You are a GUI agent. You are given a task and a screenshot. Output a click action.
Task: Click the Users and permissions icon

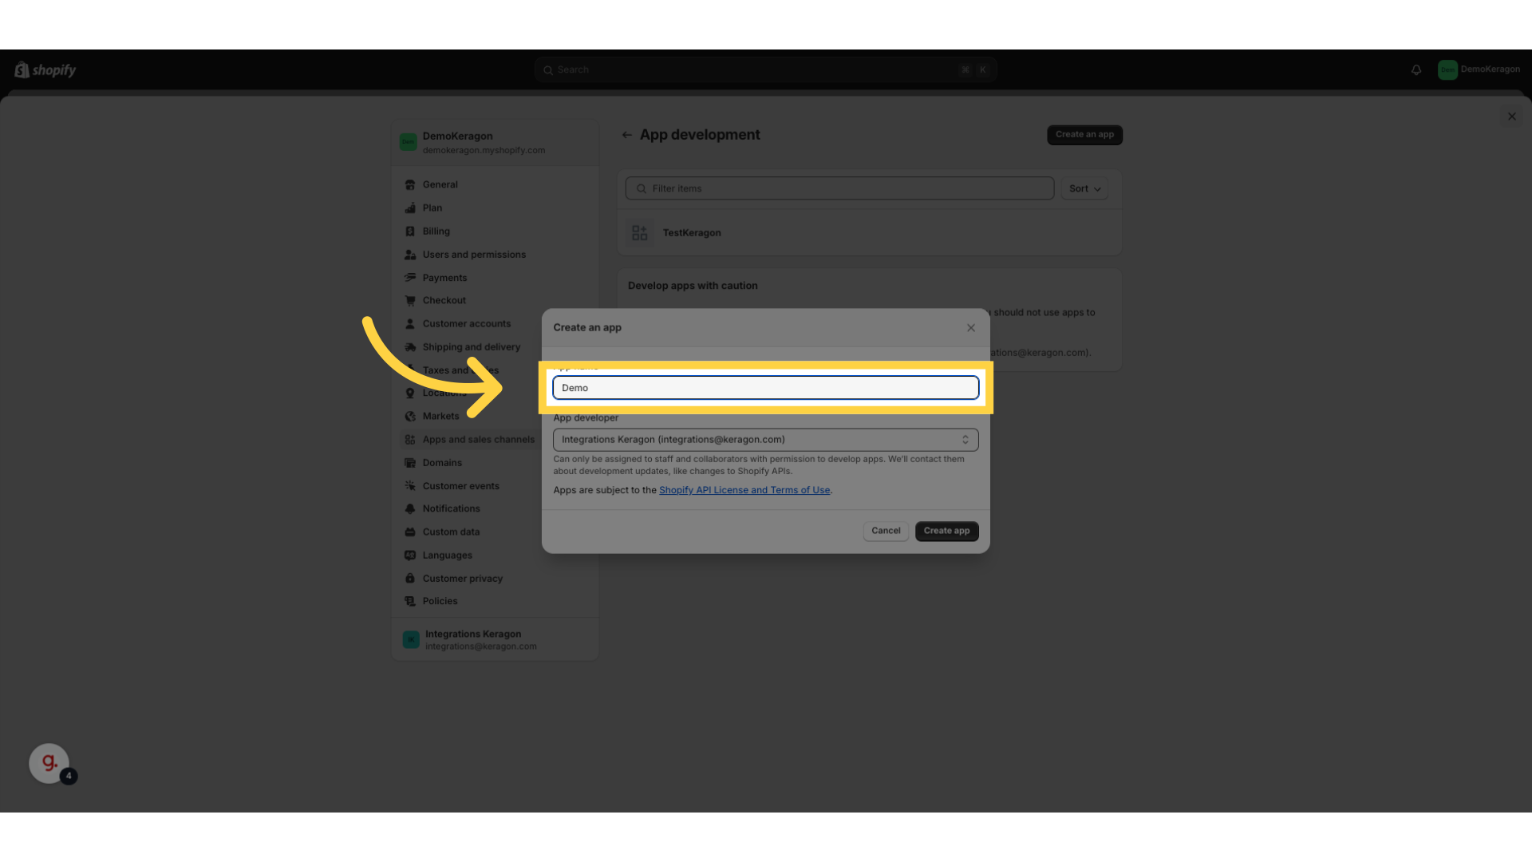click(410, 255)
